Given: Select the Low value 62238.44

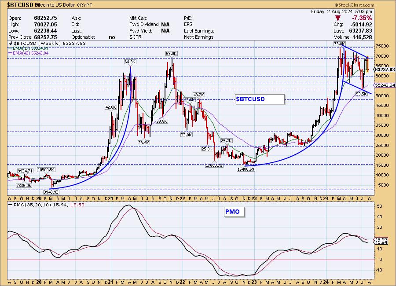Looking at the screenshot, I should point(45,30).
